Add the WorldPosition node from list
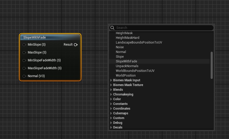Image resolution: width=229 pixels, height=139 pixels. [126, 76]
